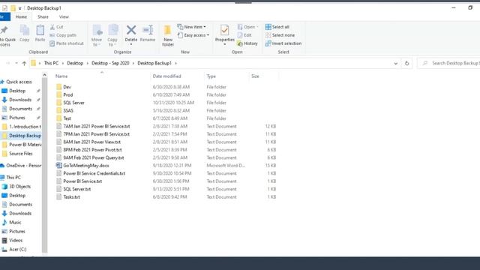Open the quick access toolbar customize arrow
Screen dimensions: 480x270
click(x=20, y=8)
